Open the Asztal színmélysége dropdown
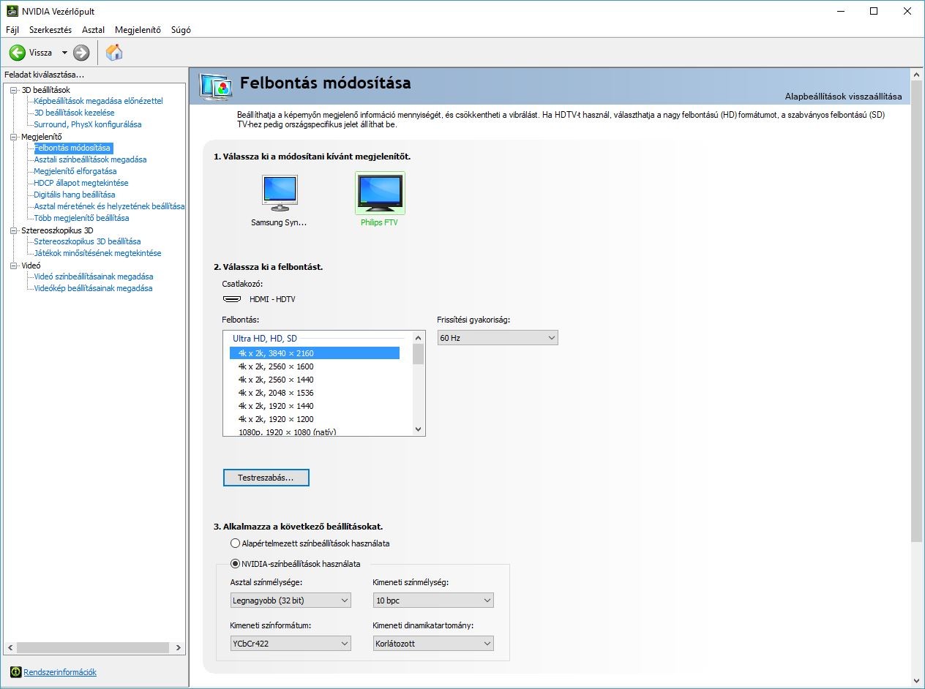The width and height of the screenshot is (925, 689). pyautogui.click(x=291, y=600)
